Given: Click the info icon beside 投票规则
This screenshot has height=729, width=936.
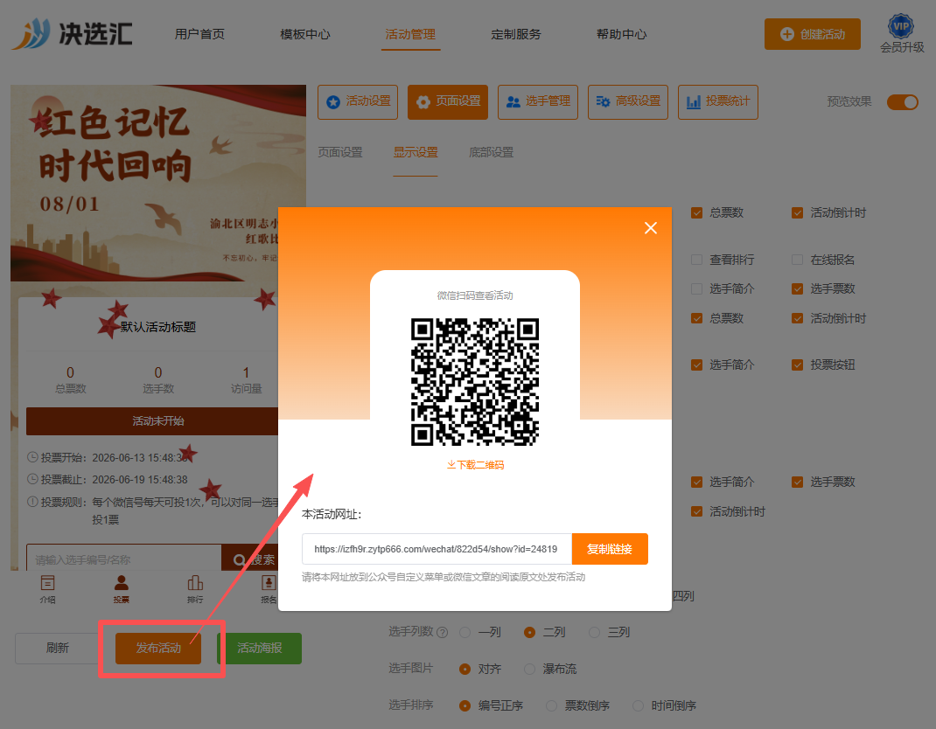Looking at the screenshot, I should (x=33, y=502).
